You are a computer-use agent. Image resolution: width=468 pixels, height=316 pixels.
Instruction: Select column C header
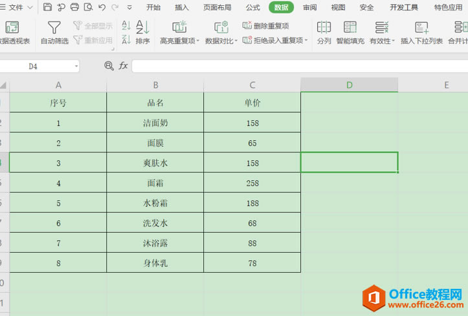point(252,85)
